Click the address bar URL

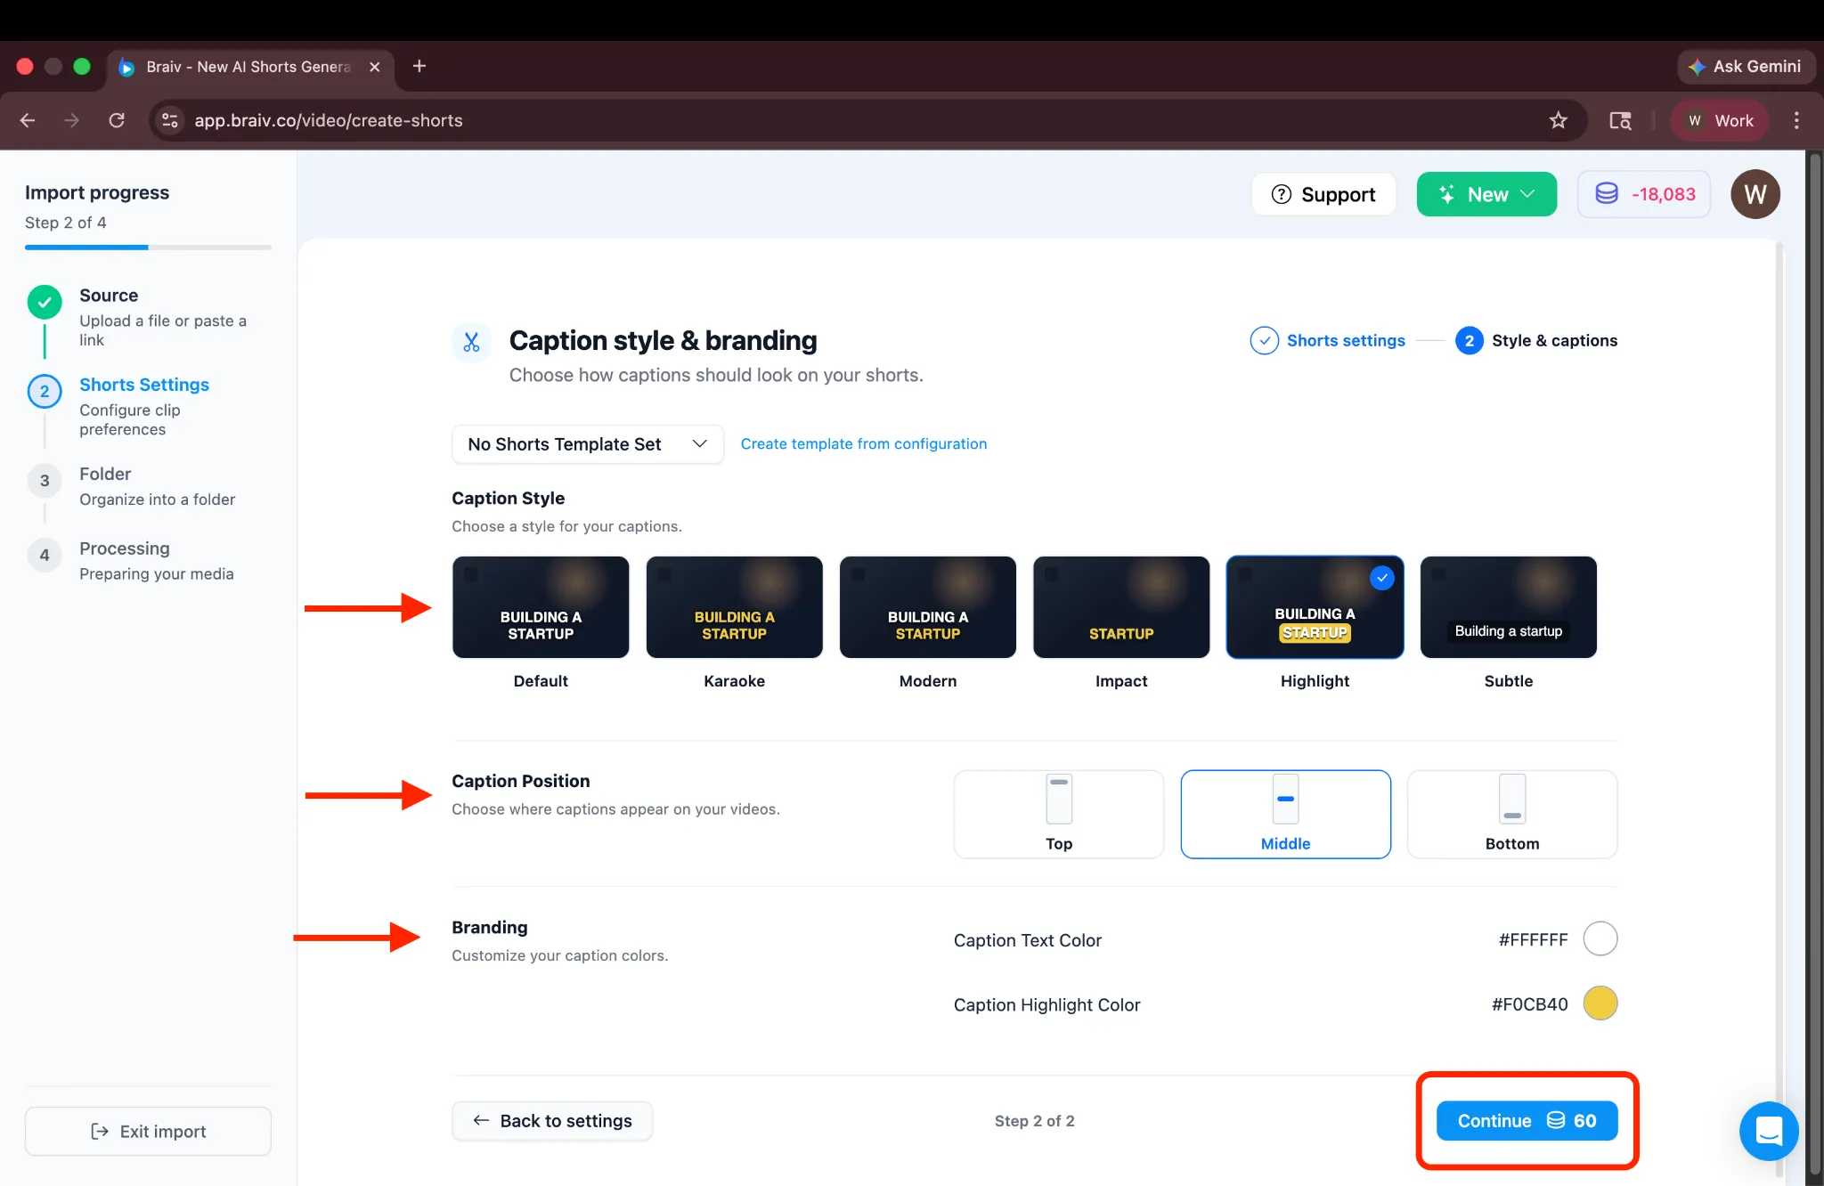pyautogui.click(x=329, y=120)
